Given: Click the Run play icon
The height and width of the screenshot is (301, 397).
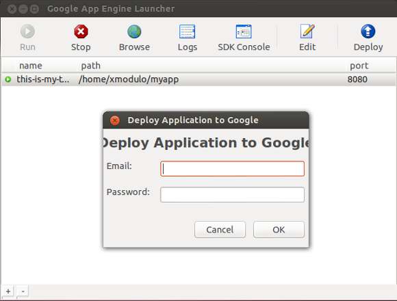Looking at the screenshot, I should [x=27, y=31].
